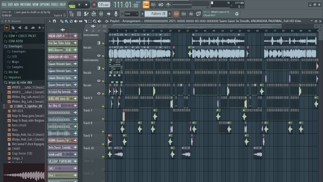Mute Track 6 with its green LED

[x=103, y=106]
